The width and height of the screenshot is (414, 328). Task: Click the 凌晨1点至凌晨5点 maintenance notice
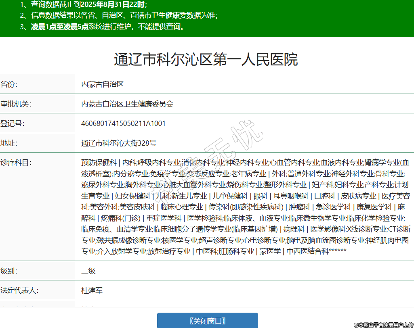(x=60, y=27)
